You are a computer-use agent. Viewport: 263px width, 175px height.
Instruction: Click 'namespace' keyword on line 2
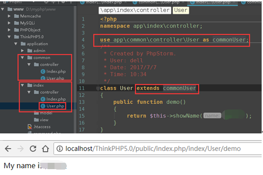pos(115,26)
